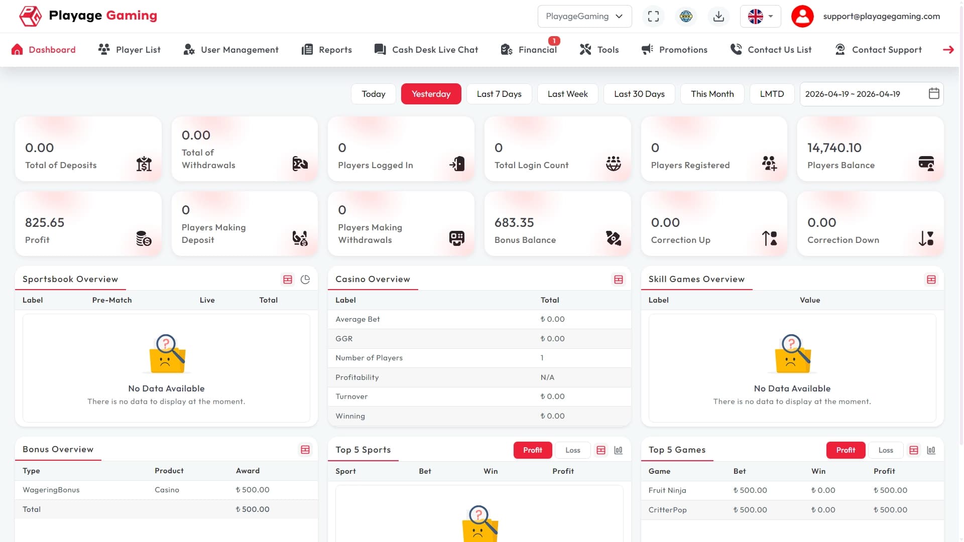Open the PlayageGaming partner dropdown

click(x=584, y=16)
